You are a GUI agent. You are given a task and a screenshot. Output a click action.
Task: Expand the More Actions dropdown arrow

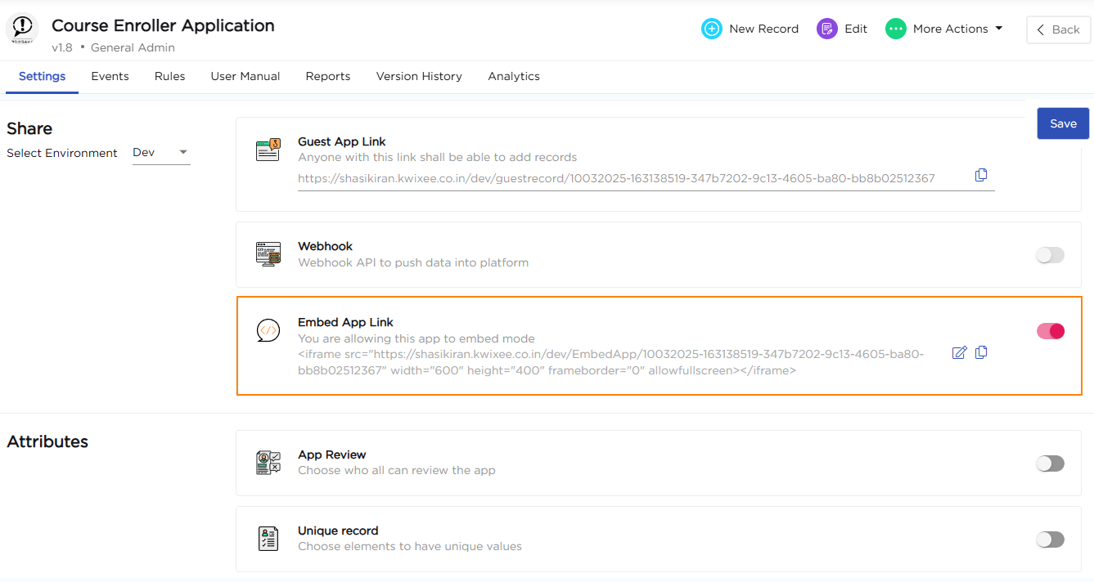pyautogui.click(x=998, y=29)
